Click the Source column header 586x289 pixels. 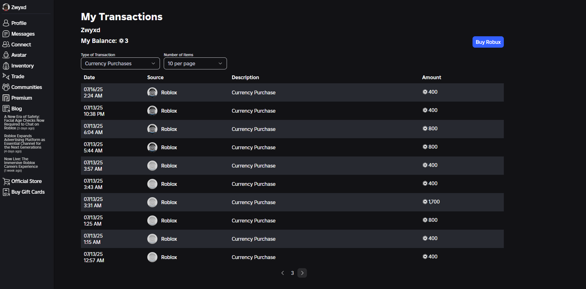[x=155, y=77]
